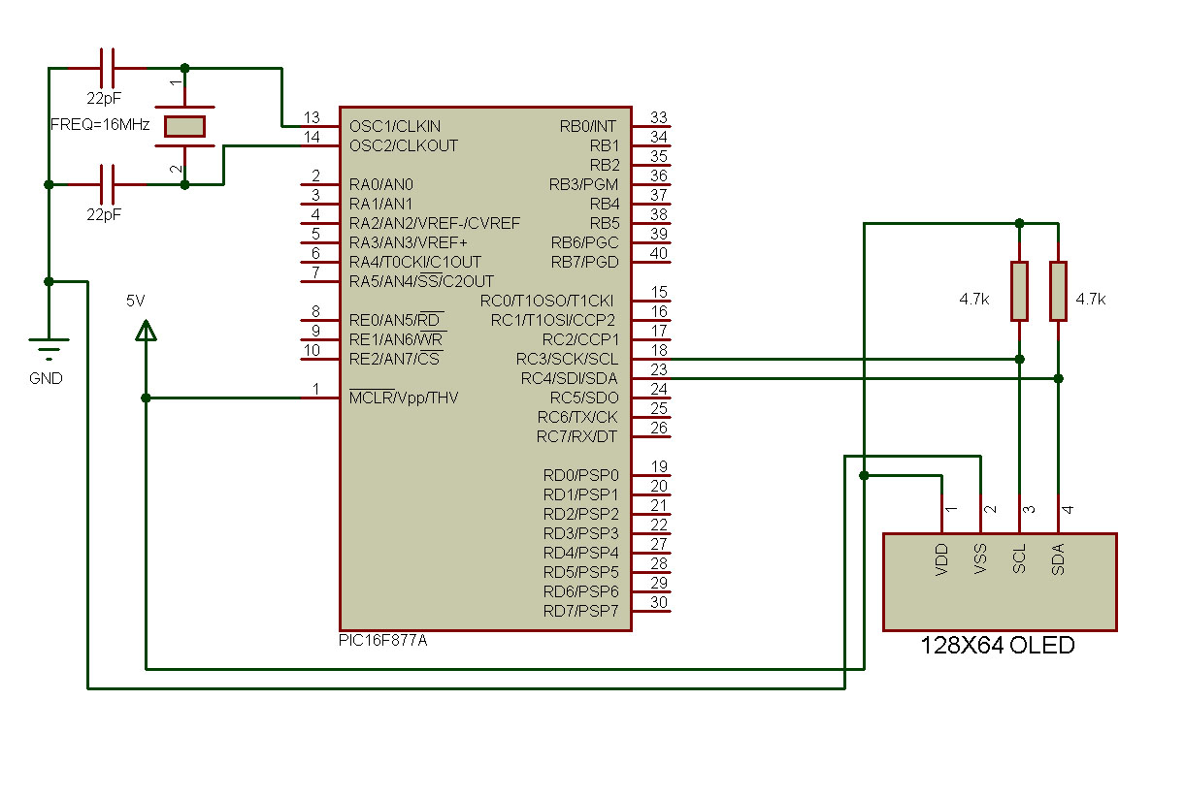Click the OSC1/CLKIN pin label
This screenshot has width=1185, height=796.
coord(394,126)
